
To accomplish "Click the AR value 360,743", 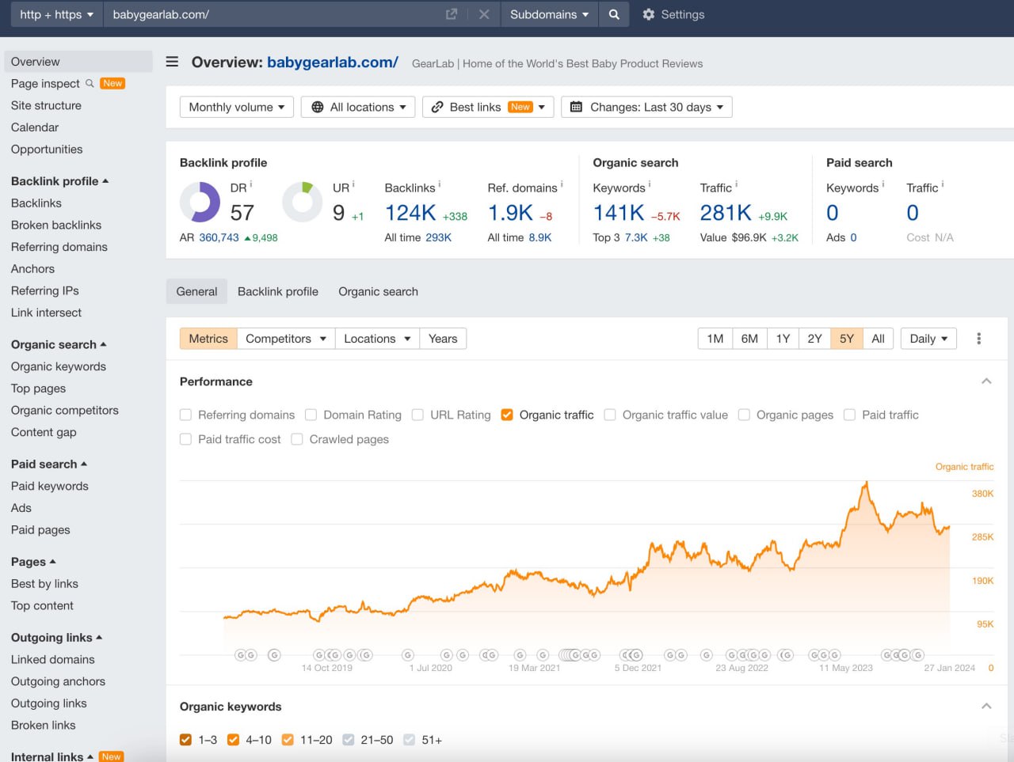I will pos(219,237).
